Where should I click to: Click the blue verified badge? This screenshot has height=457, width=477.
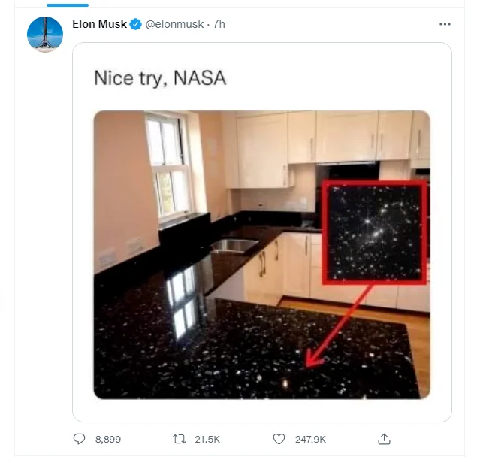click(x=136, y=24)
